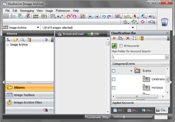Open the Image Toolbox panel button
Screen dimensions: 175x122
point(29,95)
